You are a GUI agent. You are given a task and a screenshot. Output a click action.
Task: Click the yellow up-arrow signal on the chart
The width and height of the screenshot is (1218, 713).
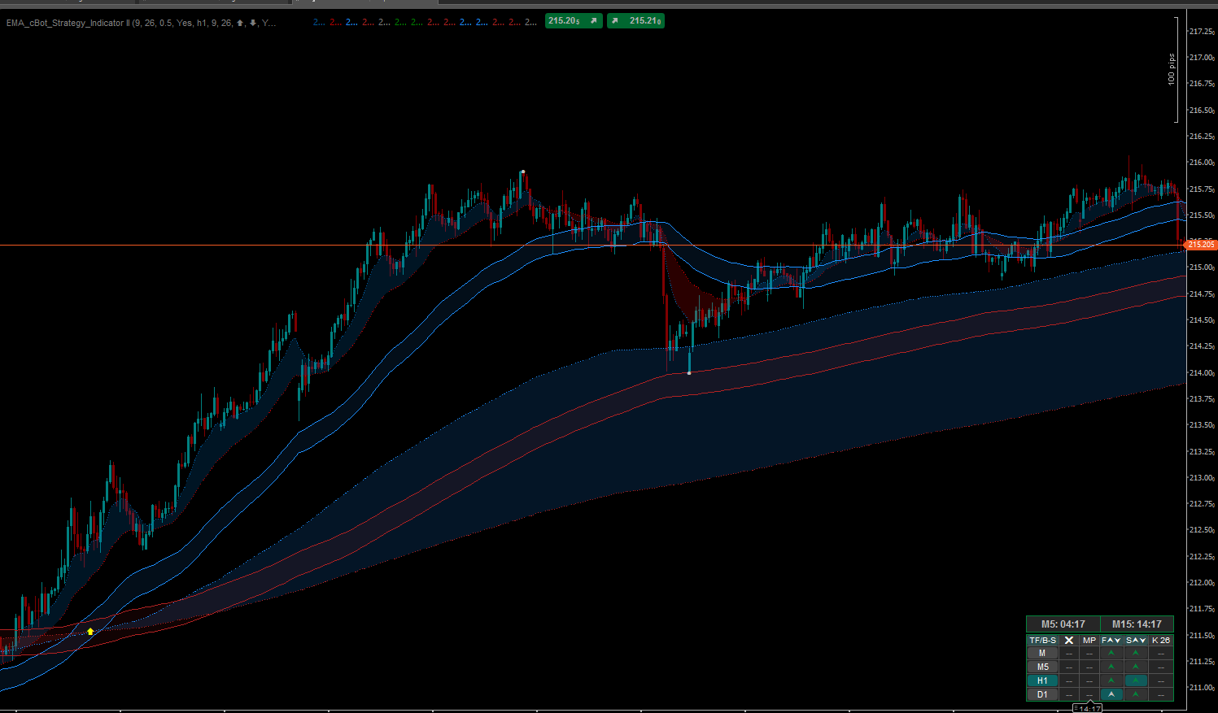pyautogui.click(x=90, y=631)
